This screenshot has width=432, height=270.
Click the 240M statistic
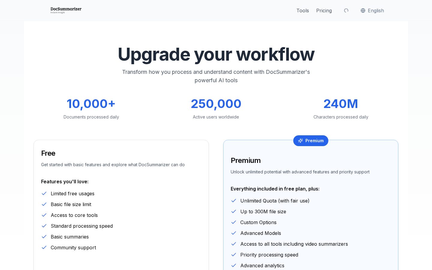click(x=341, y=104)
